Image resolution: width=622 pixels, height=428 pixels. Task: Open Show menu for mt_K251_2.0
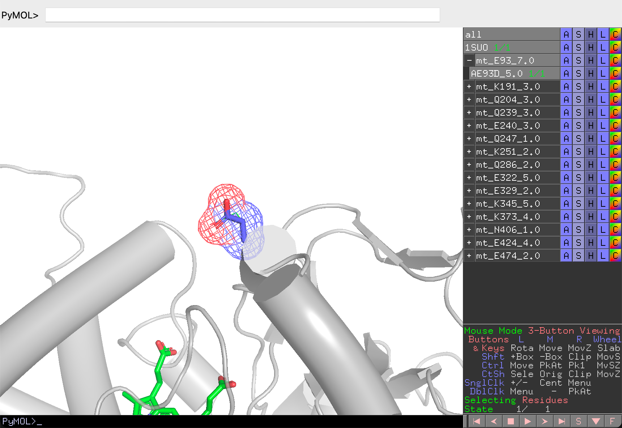point(579,151)
